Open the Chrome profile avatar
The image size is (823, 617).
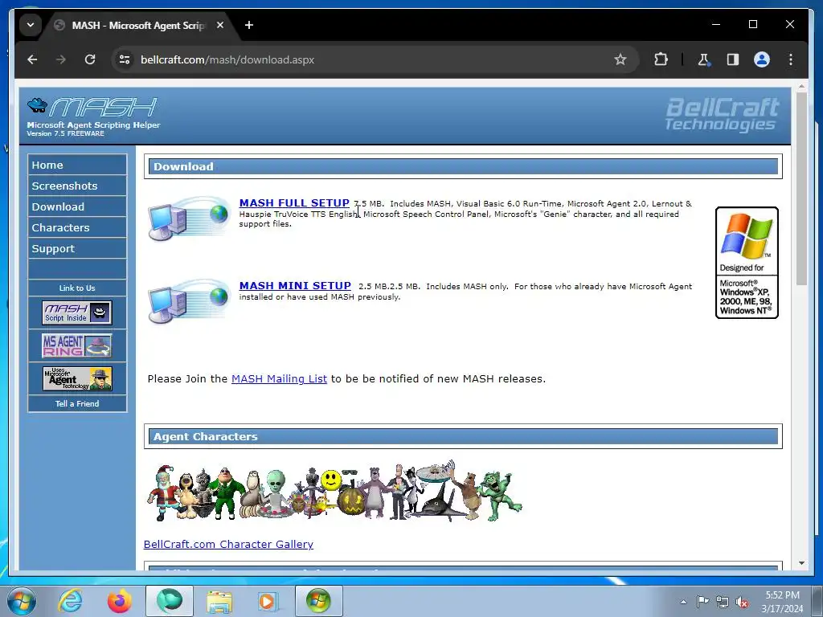pos(762,59)
